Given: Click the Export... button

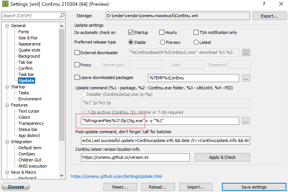Looking at the screenshot, I should coord(269,16).
